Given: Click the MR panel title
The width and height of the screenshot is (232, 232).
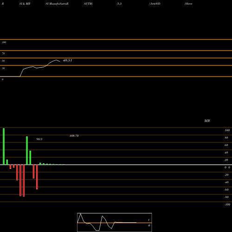Looking at the screenshot, I should point(207,121).
